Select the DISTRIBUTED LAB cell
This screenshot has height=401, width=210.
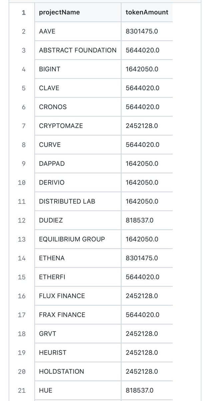(78, 202)
